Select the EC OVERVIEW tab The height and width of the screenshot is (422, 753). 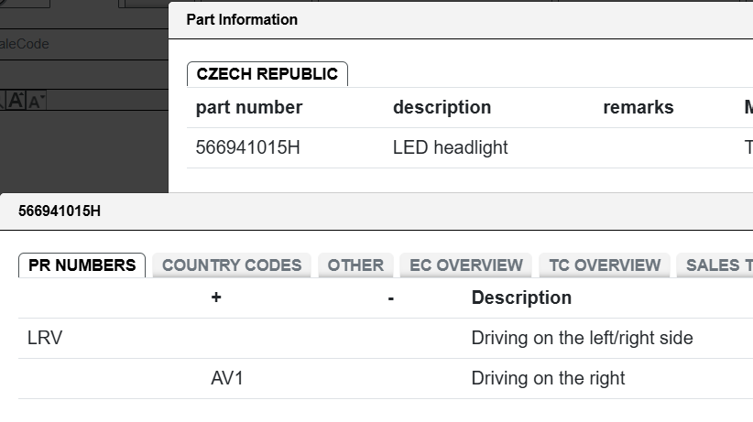point(466,265)
